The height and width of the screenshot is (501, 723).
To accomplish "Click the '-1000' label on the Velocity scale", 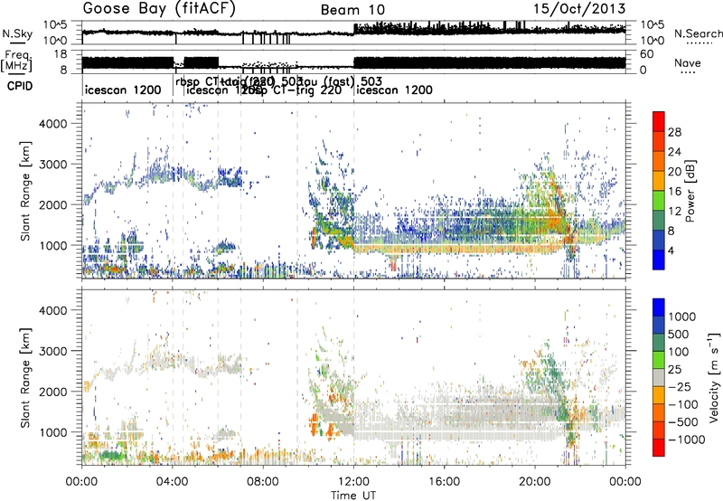I will pyautogui.click(x=686, y=440).
